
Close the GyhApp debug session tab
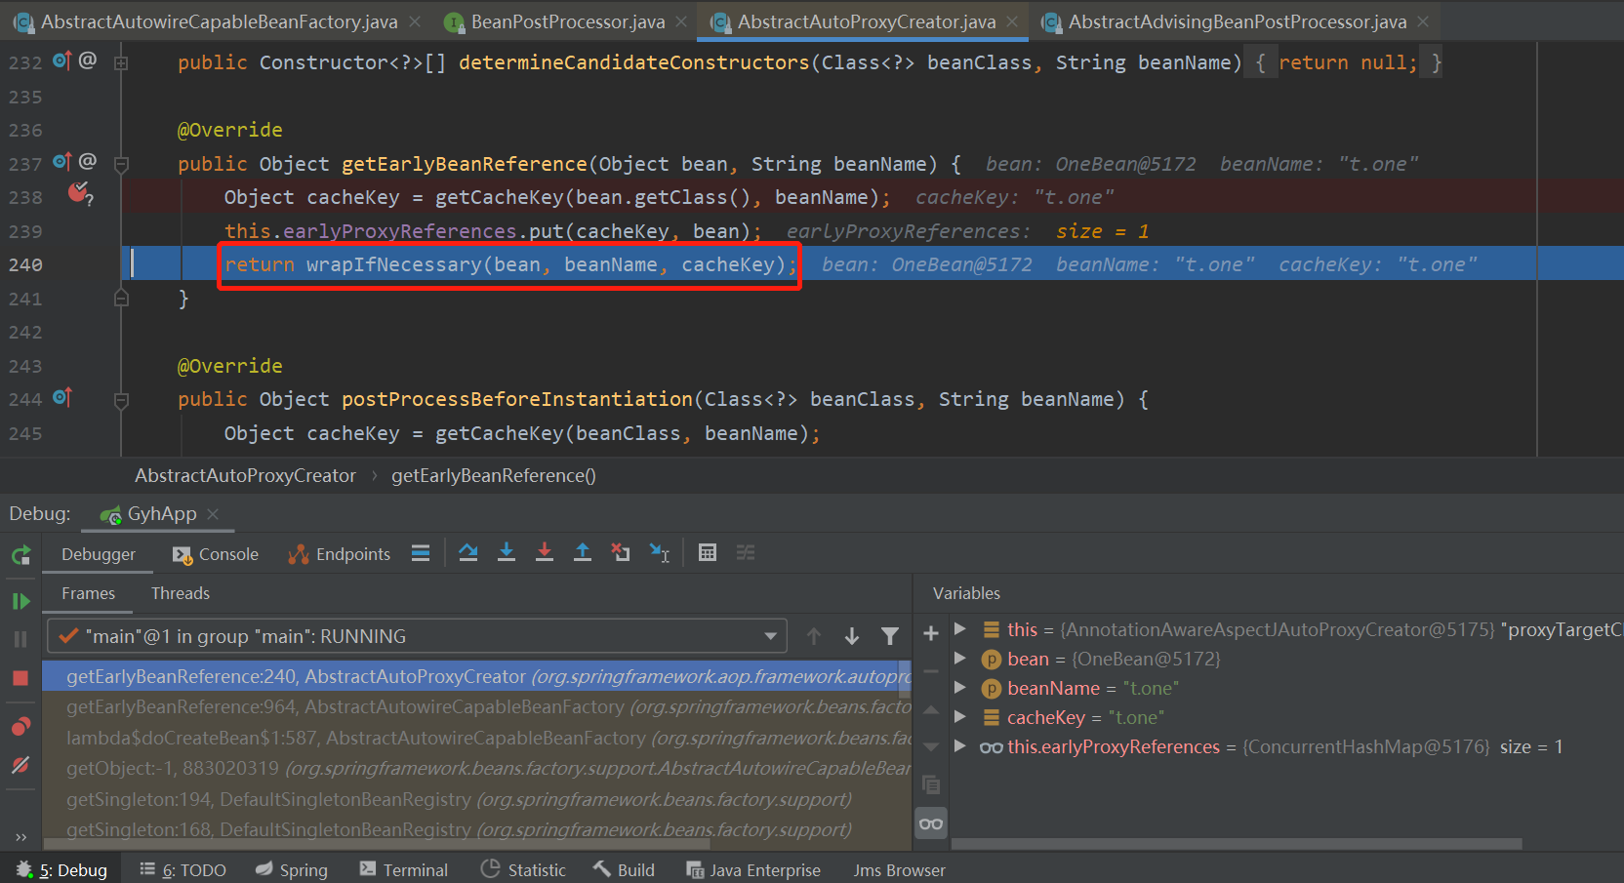[x=213, y=513]
